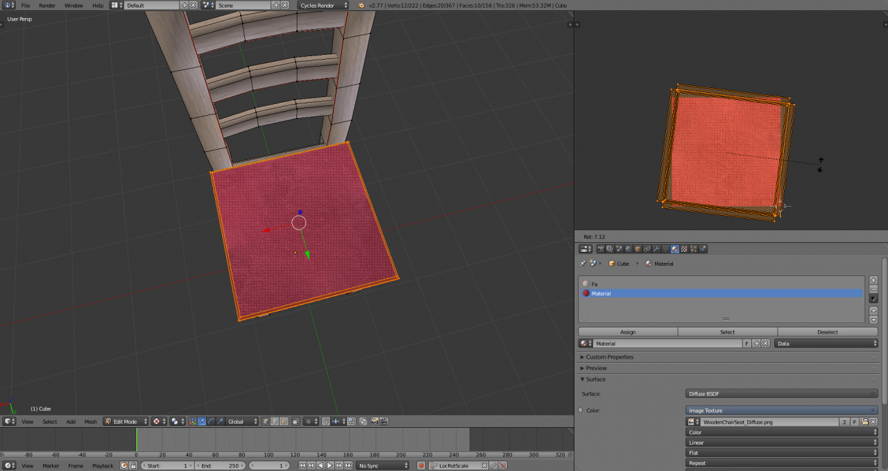Image resolution: width=888 pixels, height=471 pixels.
Task: Click the auto keyframe record button
Action: click(420, 465)
